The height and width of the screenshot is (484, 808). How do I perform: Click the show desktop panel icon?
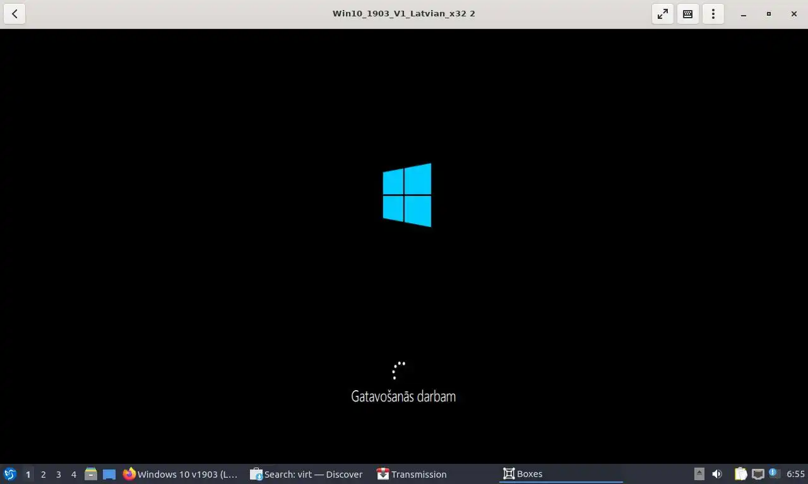109,474
